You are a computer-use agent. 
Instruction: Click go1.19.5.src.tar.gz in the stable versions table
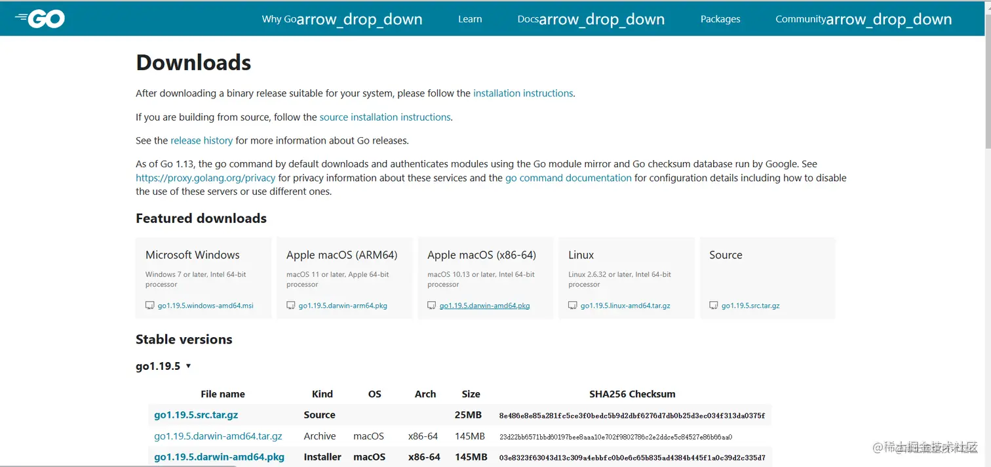point(196,415)
